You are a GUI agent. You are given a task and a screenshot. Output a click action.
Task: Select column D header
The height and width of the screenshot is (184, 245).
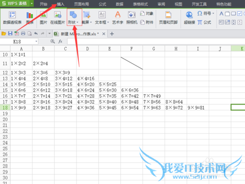point(88,49)
